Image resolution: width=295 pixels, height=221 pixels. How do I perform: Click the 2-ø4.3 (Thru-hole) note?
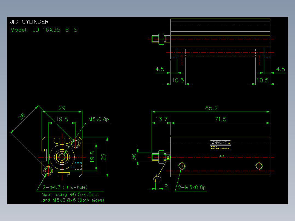(x=65, y=187)
